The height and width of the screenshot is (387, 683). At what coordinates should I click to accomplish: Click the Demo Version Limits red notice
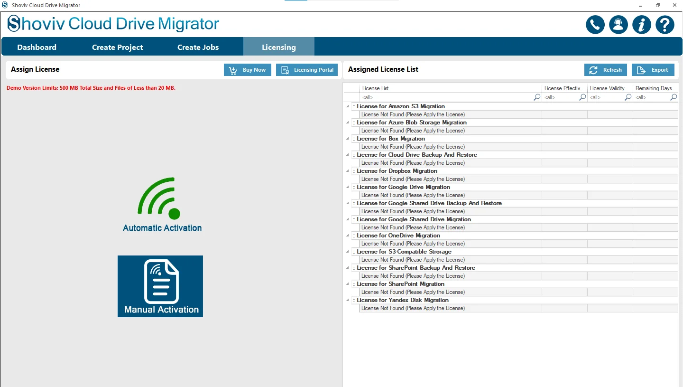pyautogui.click(x=91, y=88)
